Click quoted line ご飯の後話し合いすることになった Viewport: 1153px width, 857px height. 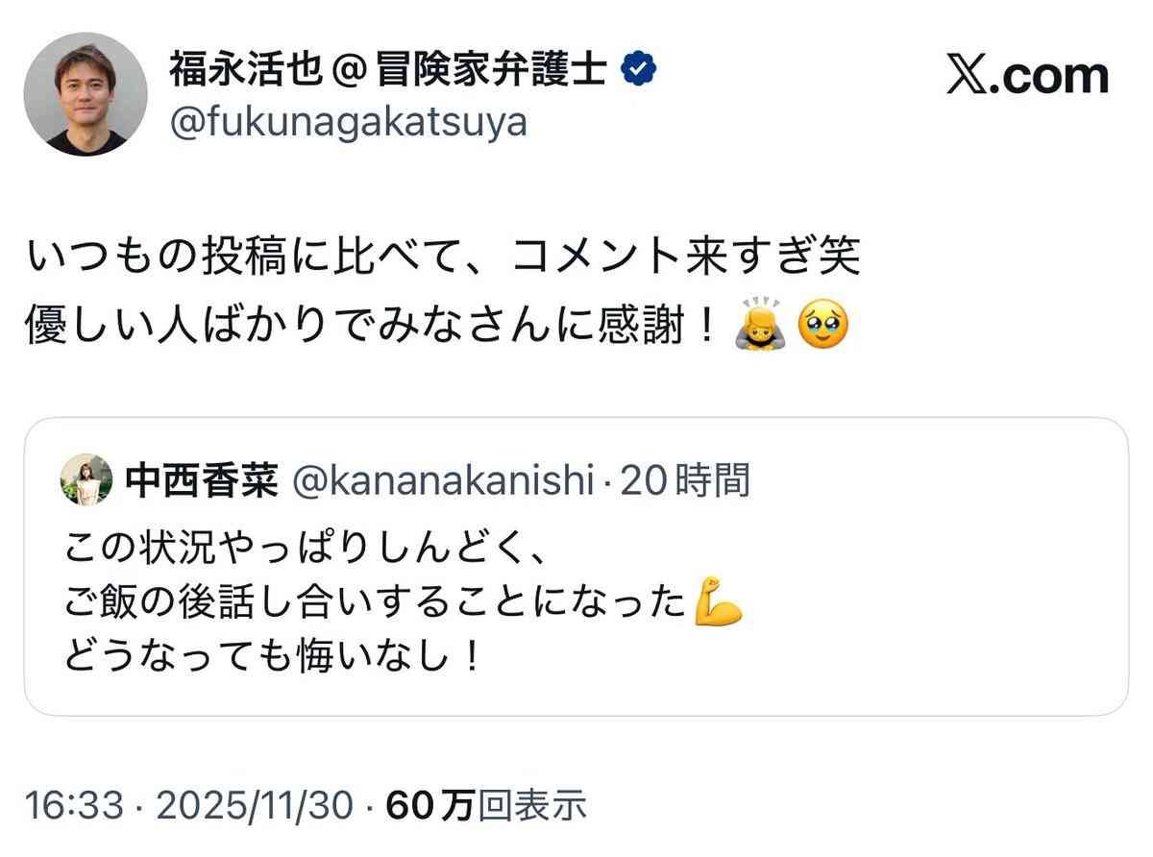pos(377,602)
